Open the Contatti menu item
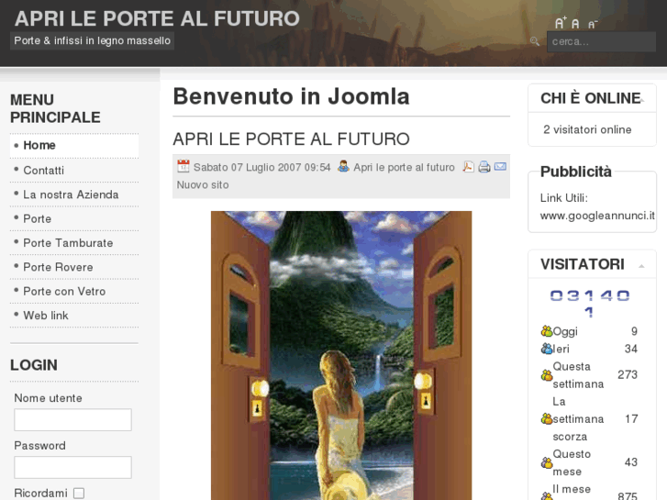Image resolution: width=667 pixels, height=500 pixels. click(74, 171)
